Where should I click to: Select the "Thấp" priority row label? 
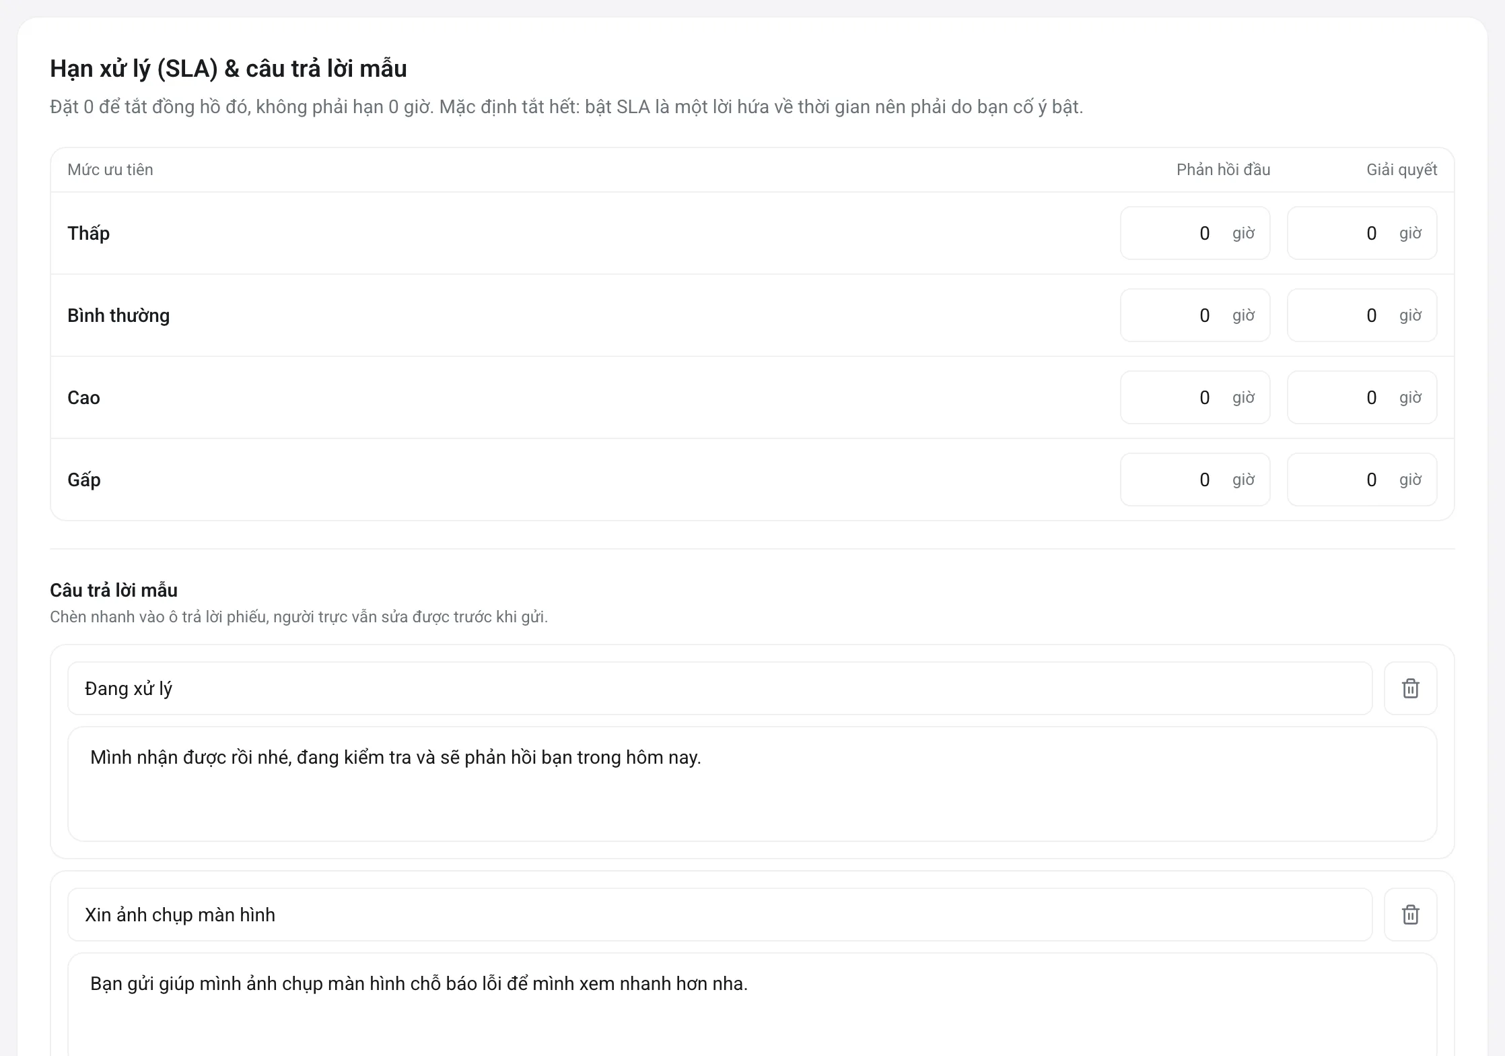(x=88, y=233)
